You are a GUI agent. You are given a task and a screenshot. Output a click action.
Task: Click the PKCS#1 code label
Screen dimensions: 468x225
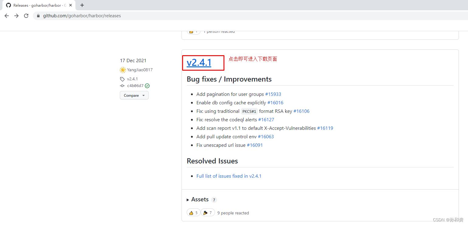pyautogui.click(x=249, y=111)
